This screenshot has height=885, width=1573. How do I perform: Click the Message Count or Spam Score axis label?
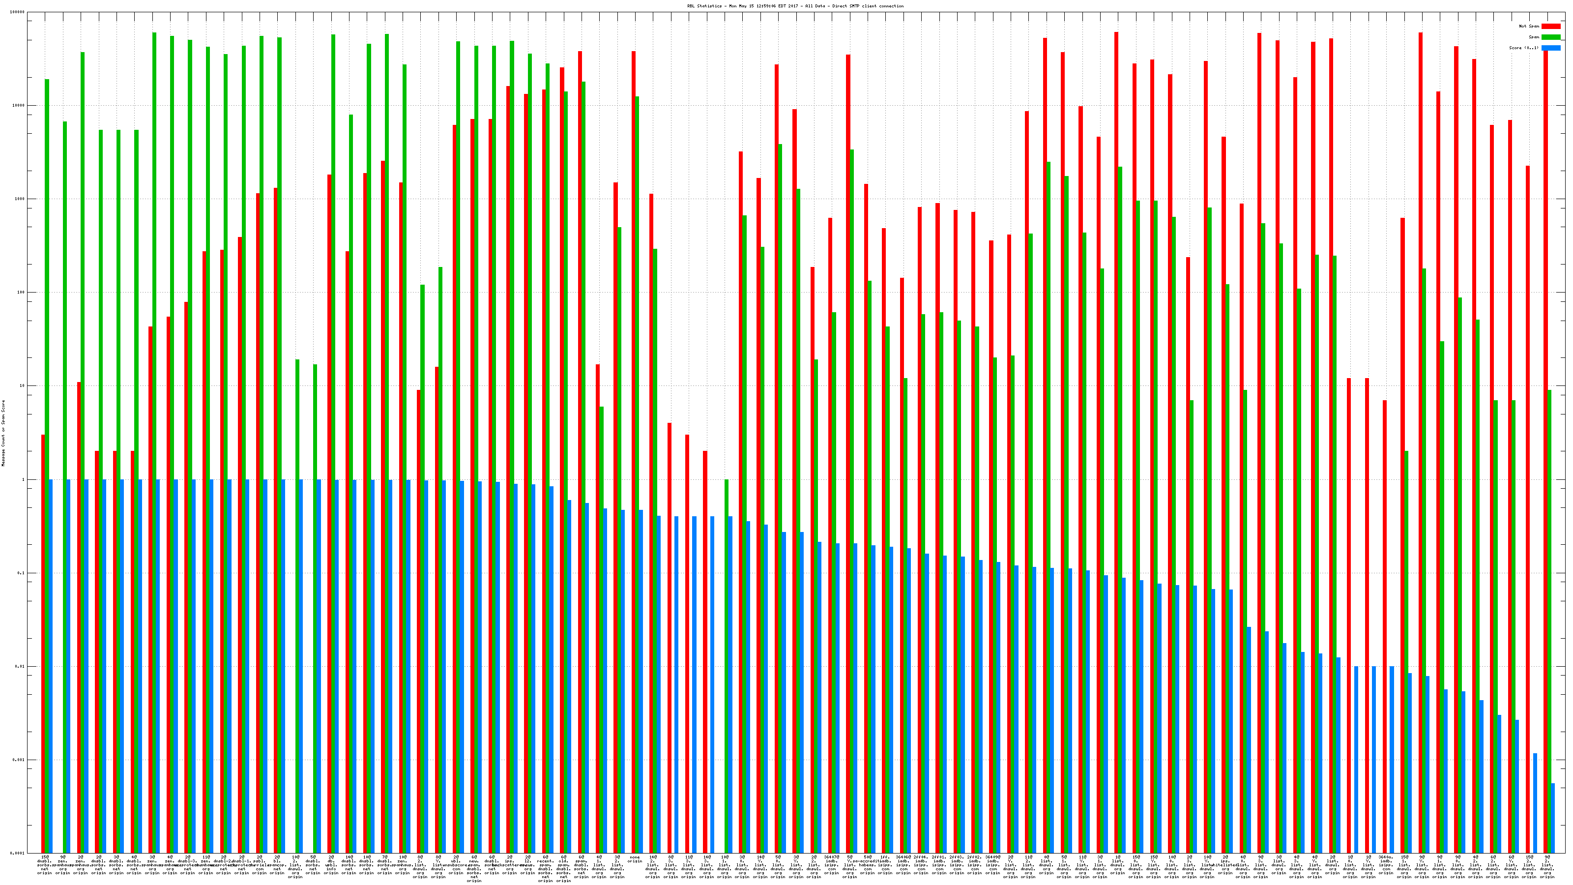tap(3, 433)
